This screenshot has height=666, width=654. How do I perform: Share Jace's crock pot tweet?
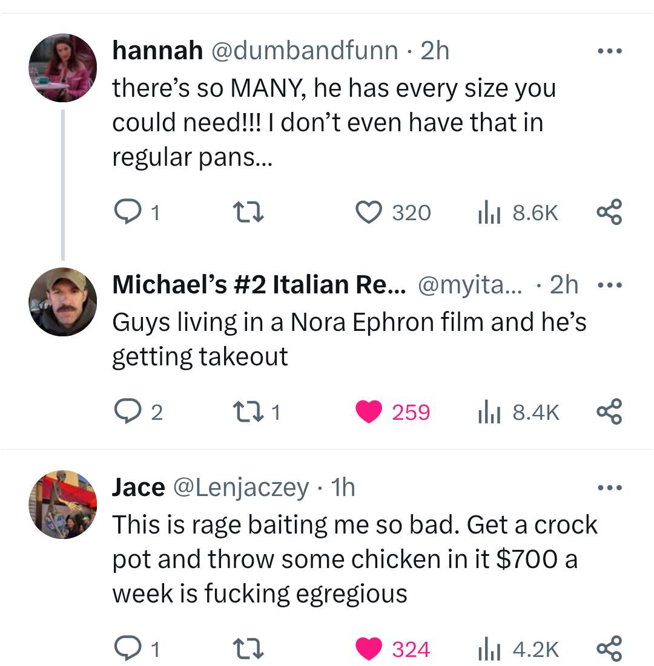point(608,649)
